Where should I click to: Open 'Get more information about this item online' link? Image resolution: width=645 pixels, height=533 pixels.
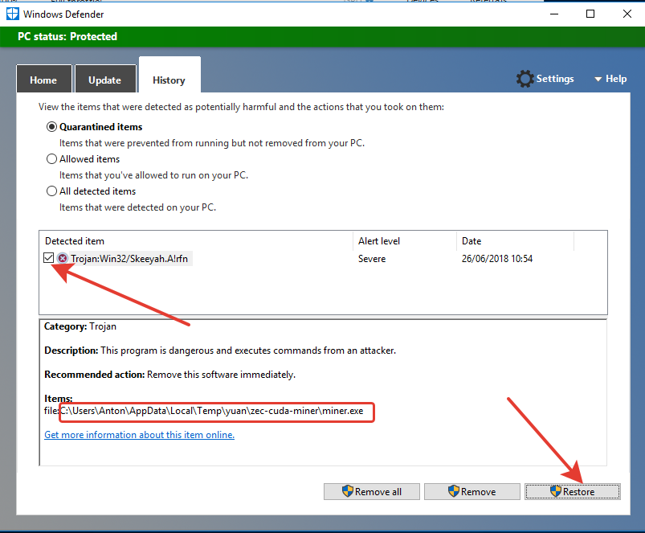pos(140,435)
